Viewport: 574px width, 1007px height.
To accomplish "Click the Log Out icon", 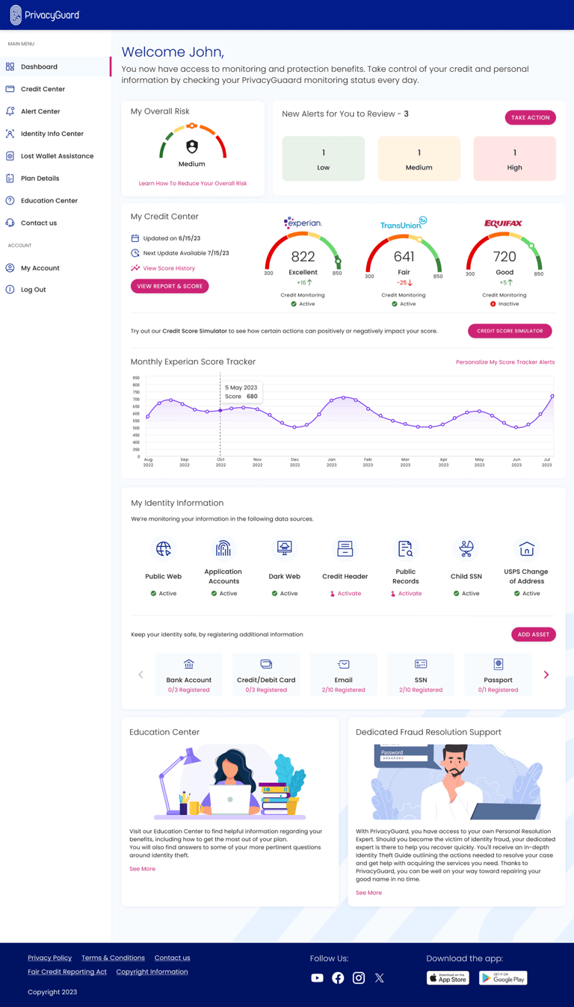I will [10, 289].
